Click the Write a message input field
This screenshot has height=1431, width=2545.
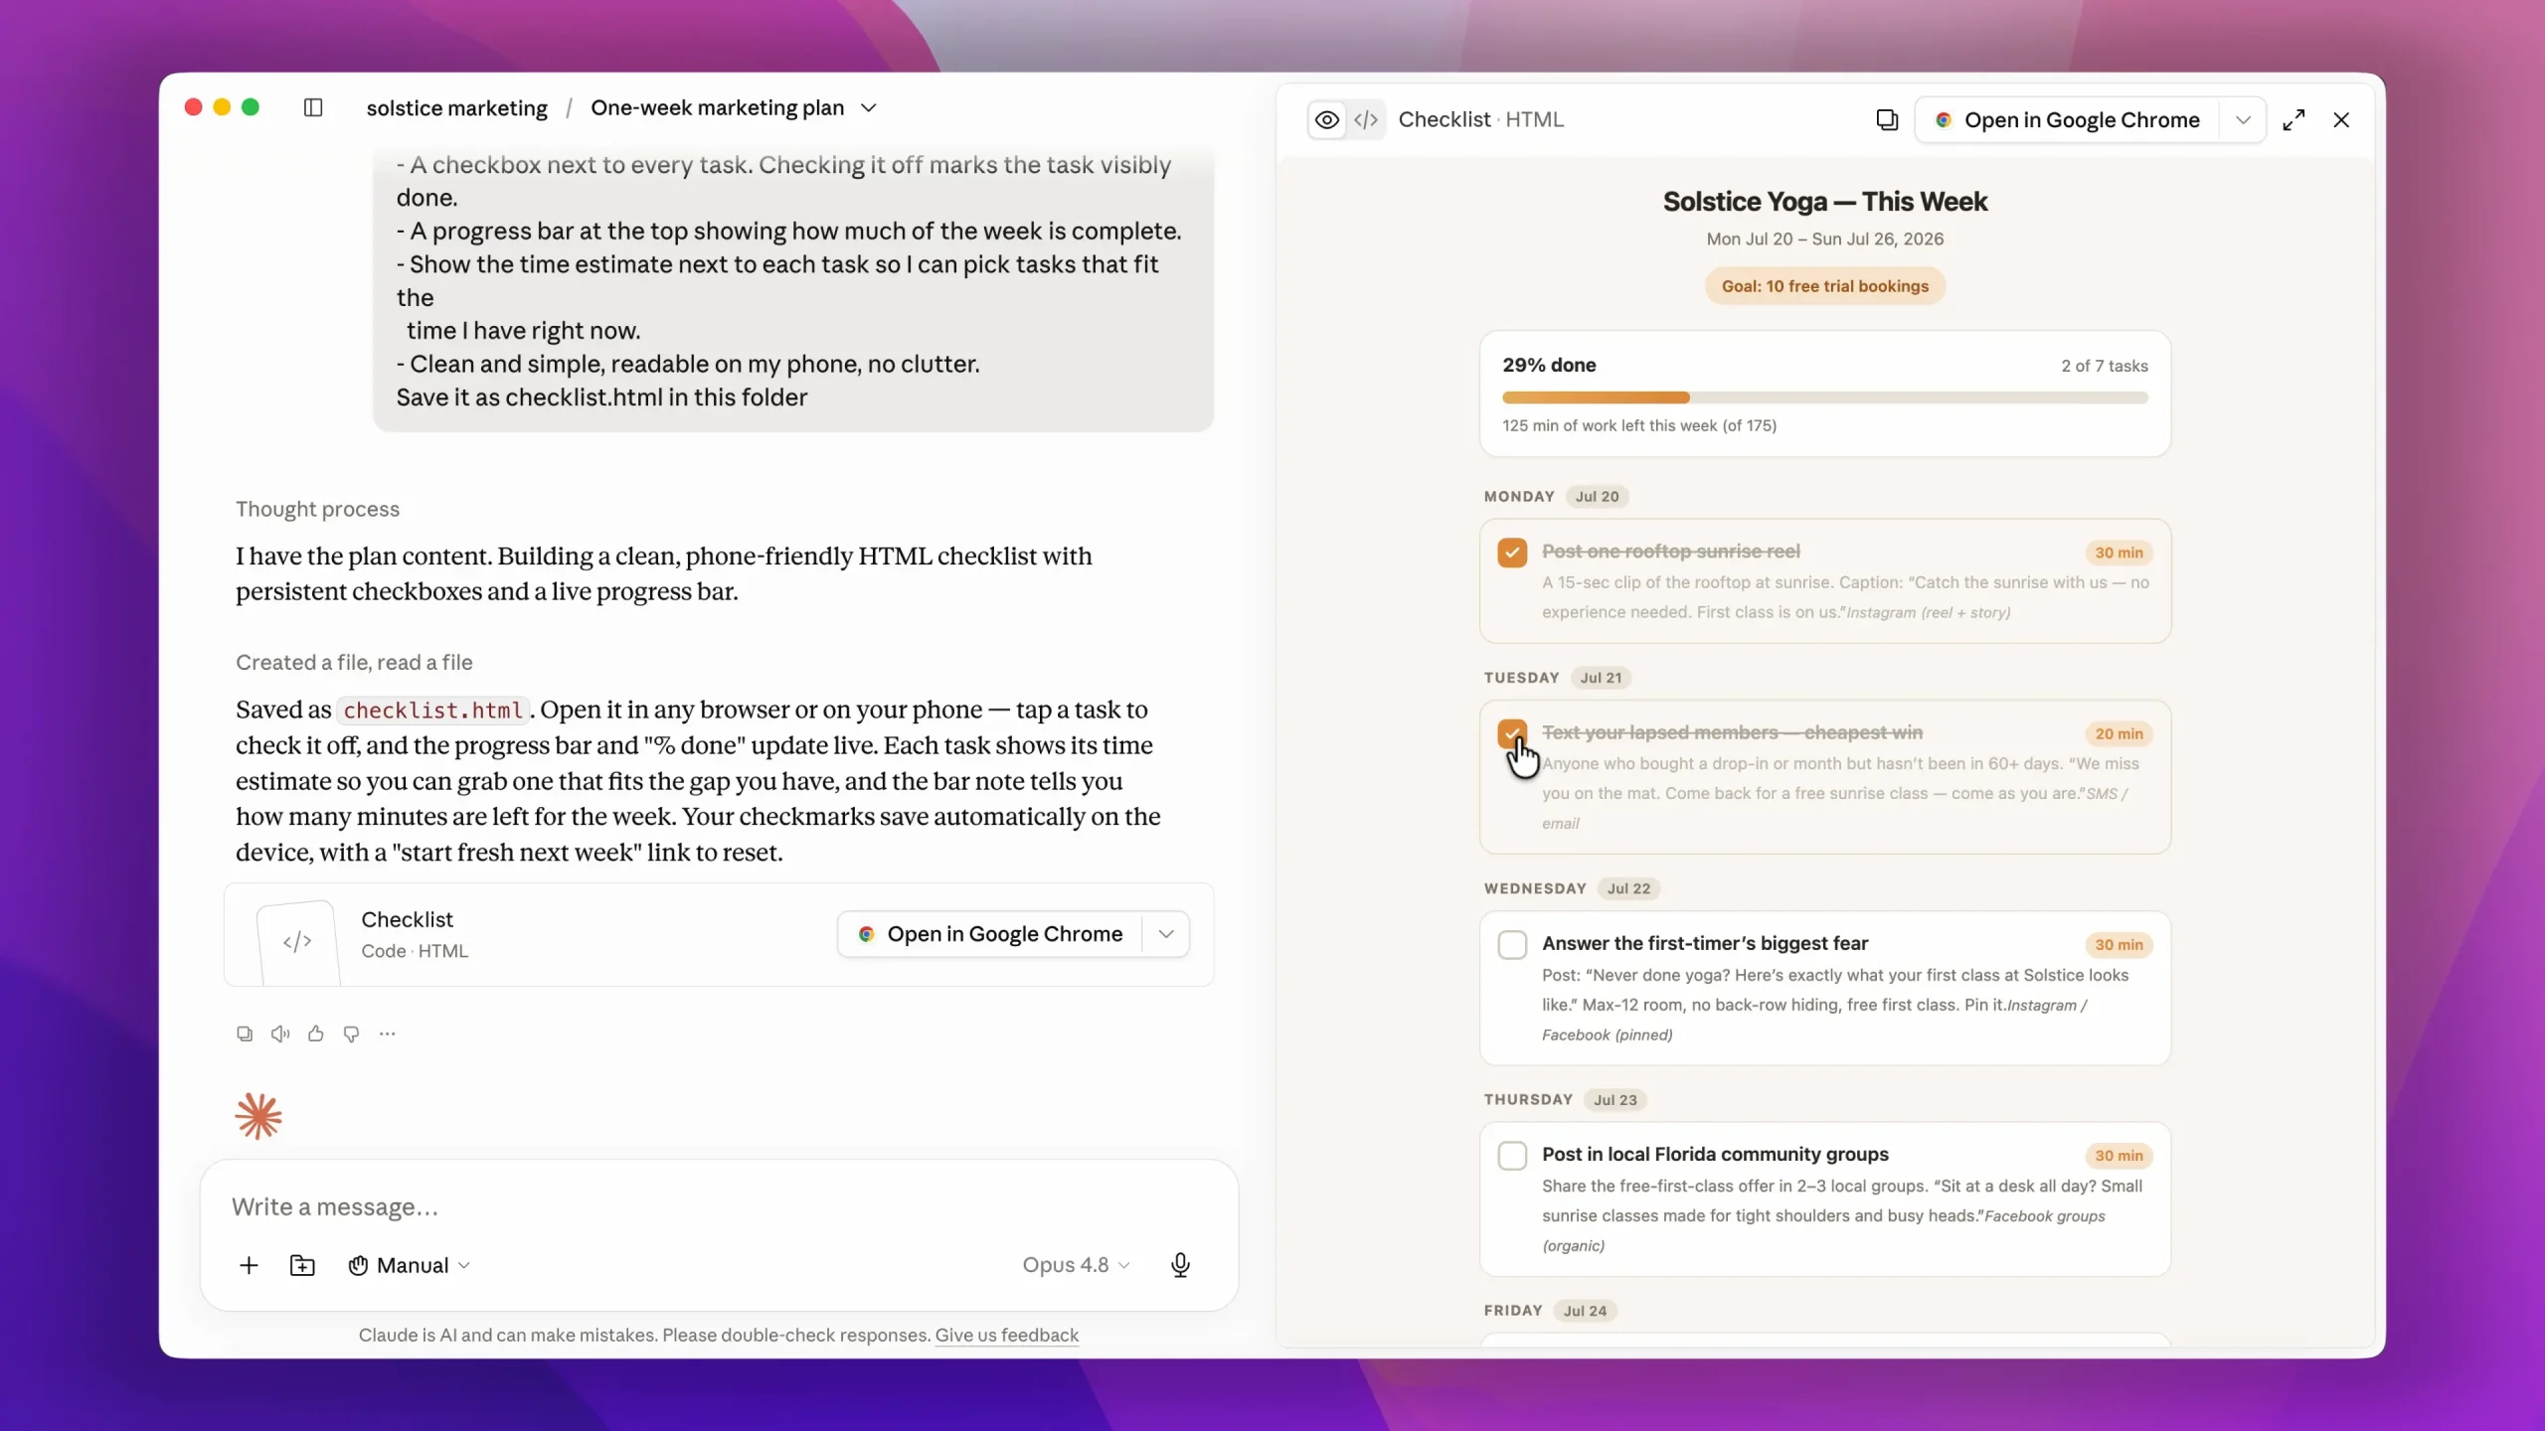pos(718,1206)
